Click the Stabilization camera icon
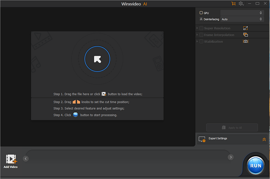This screenshot has width=270, height=179. point(245,41)
